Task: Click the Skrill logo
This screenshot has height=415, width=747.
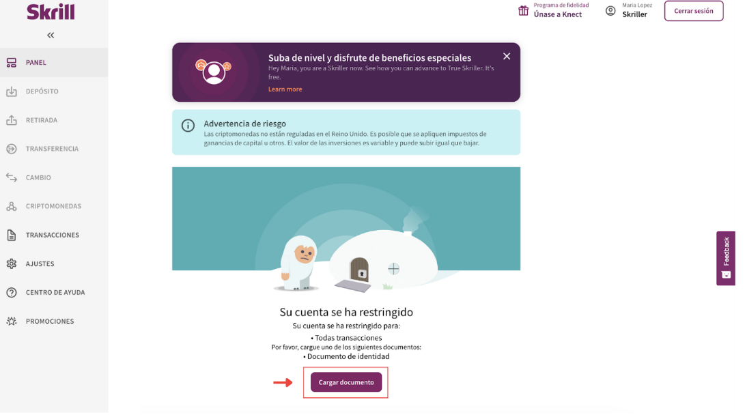Action: point(51,12)
